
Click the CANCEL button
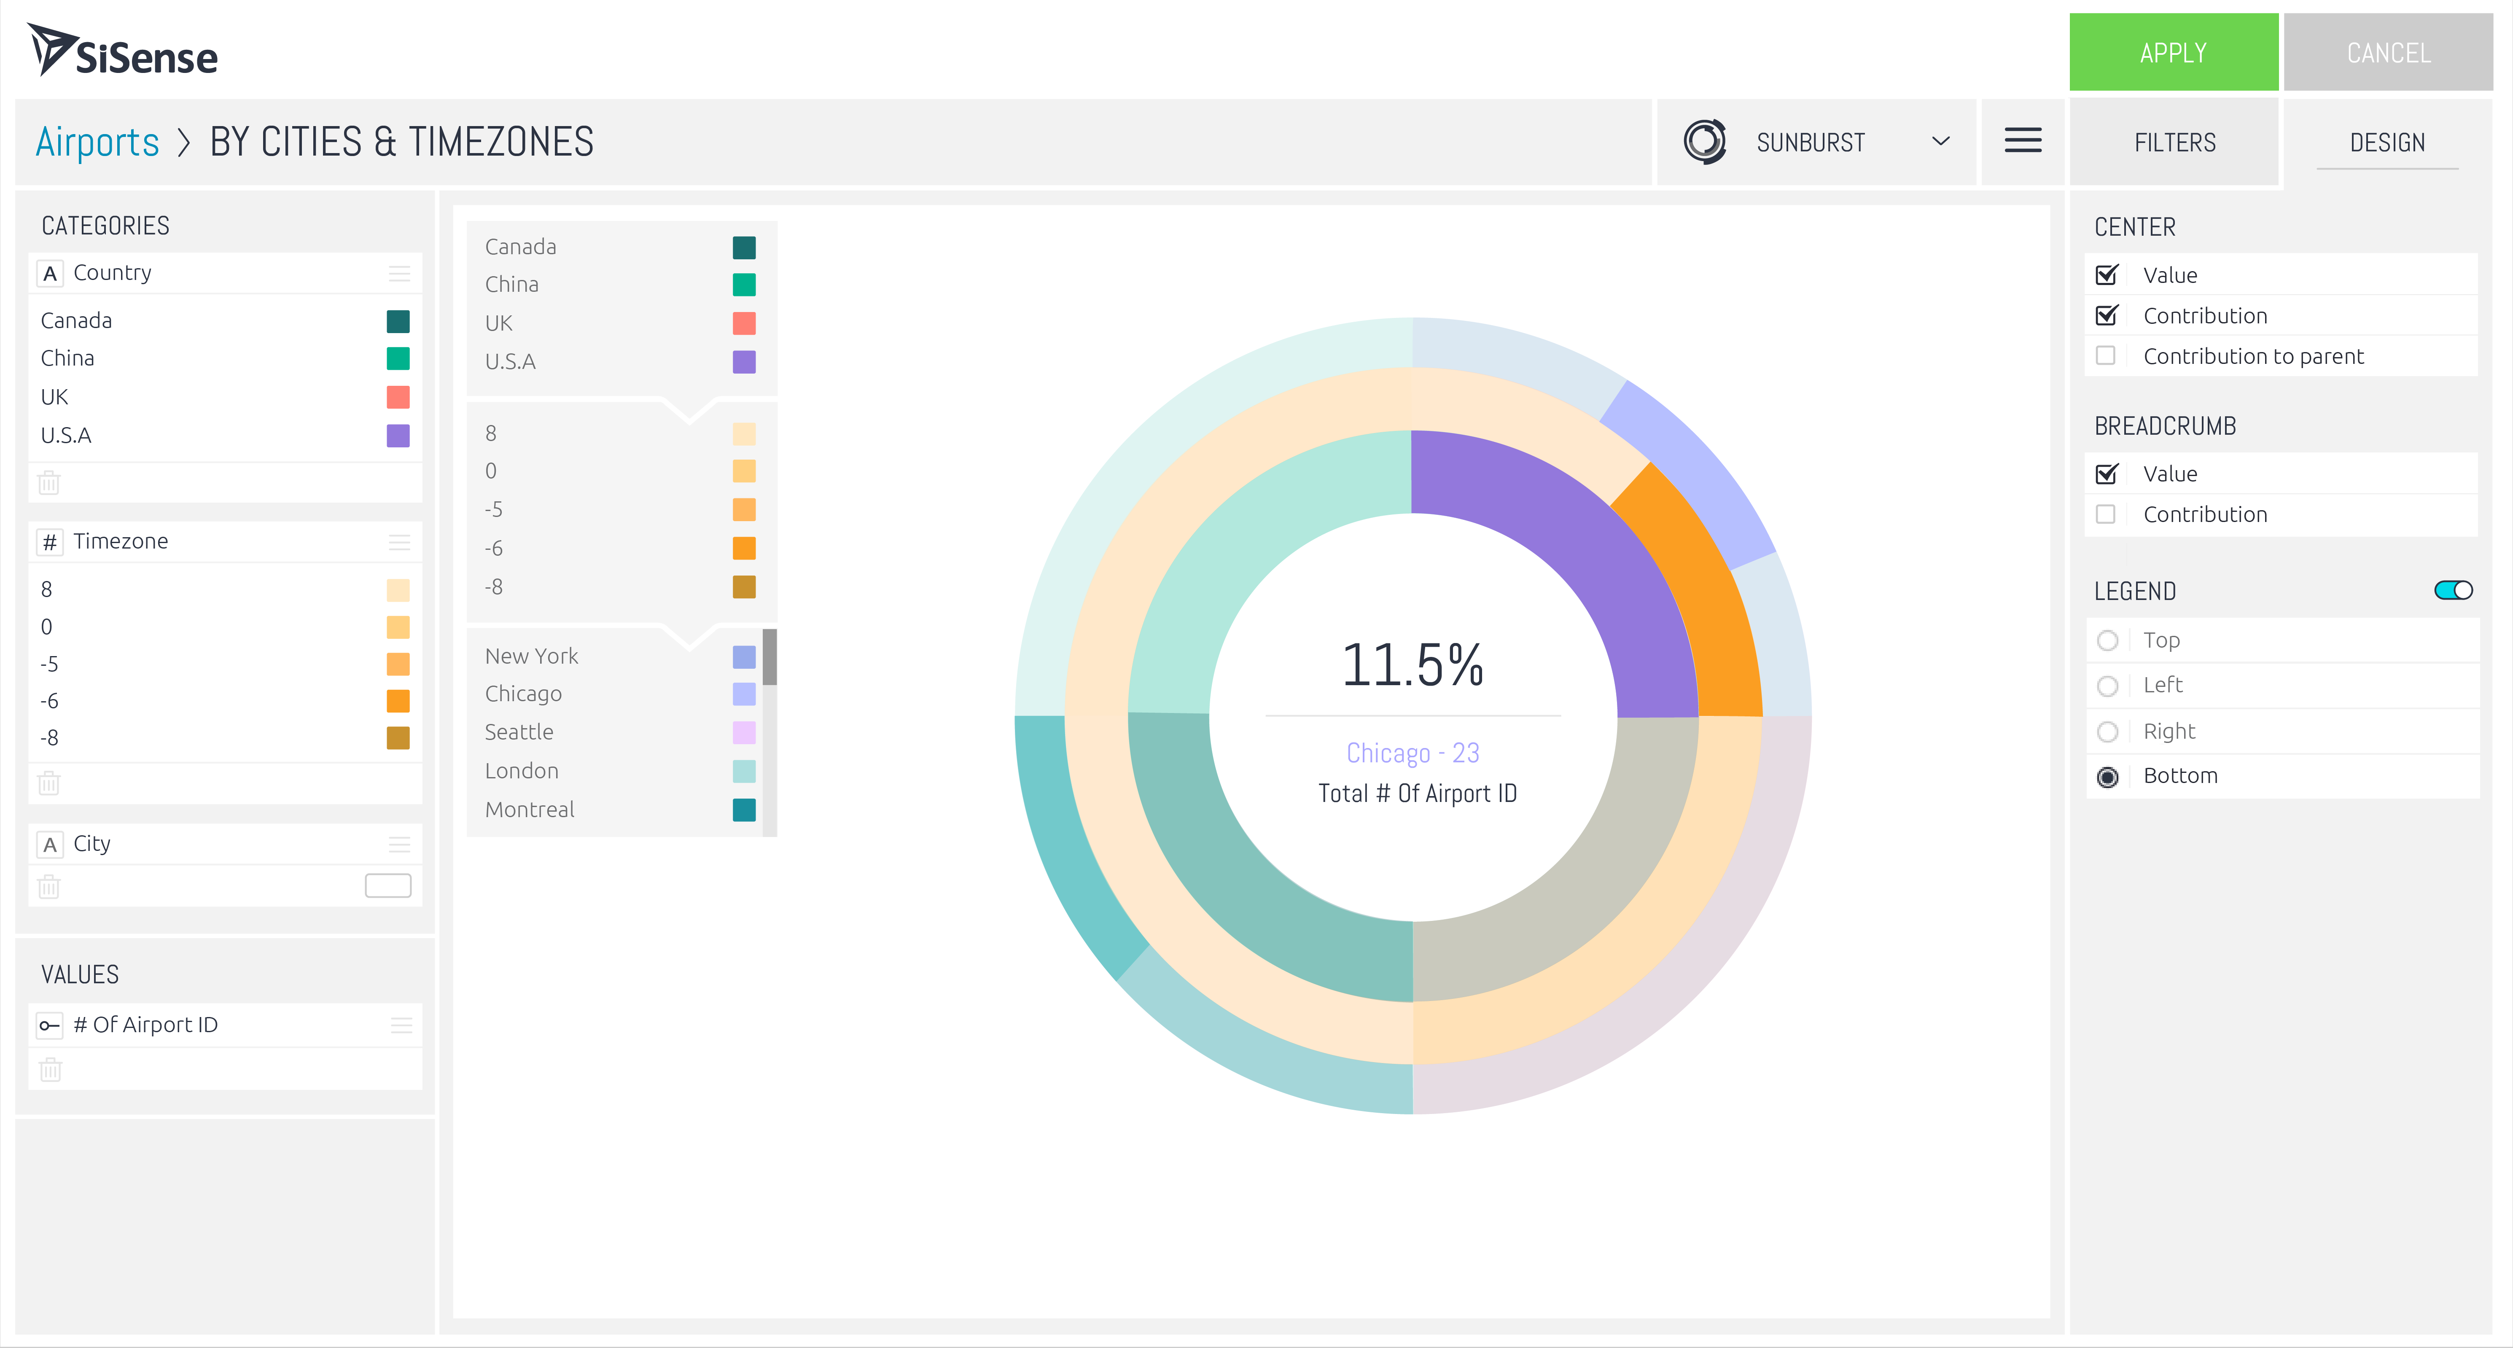2387,53
